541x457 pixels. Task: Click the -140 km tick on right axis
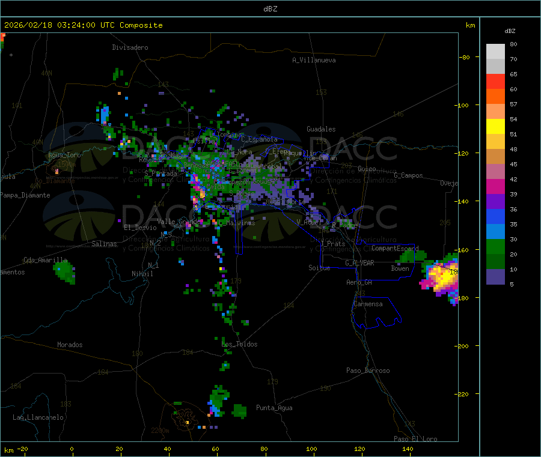(x=462, y=201)
